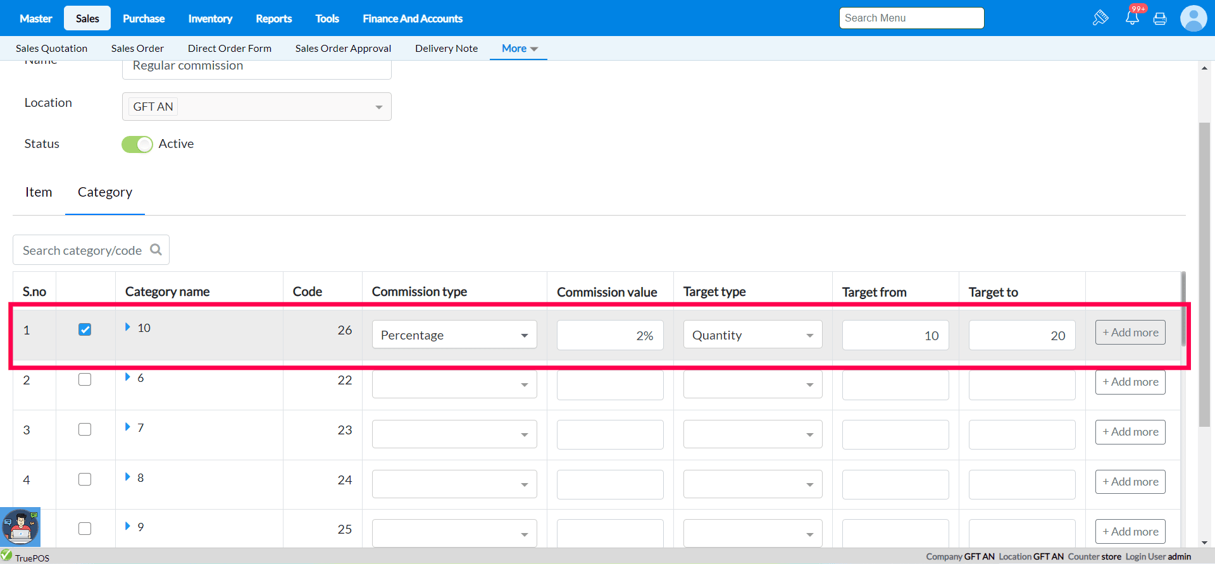Image resolution: width=1215 pixels, height=564 pixels.
Task: Click Target from field showing 10
Action: [x=895, y=335]
